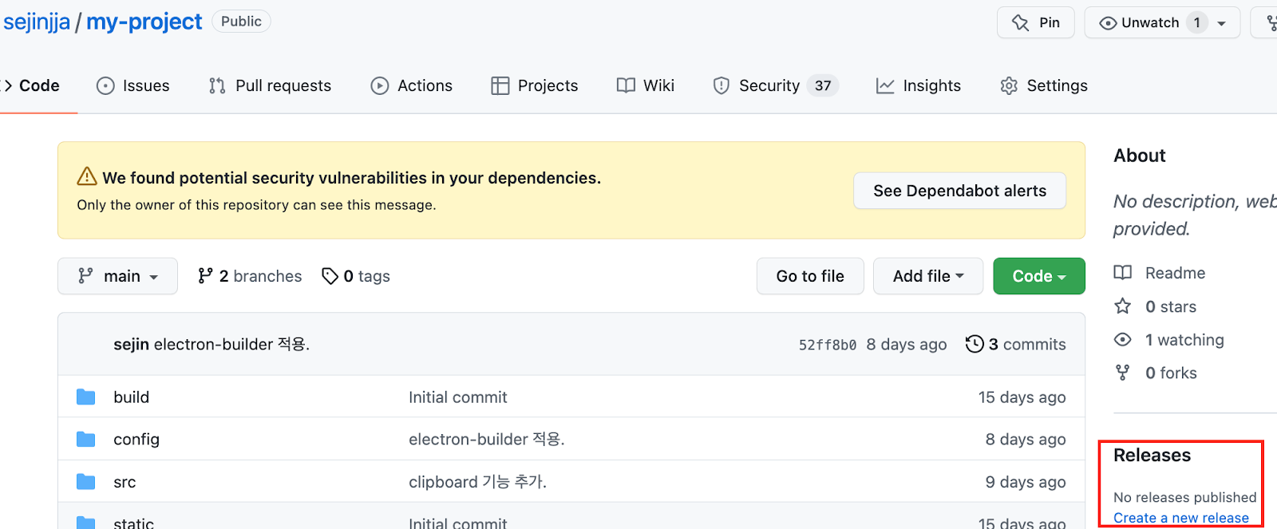Image resolution: width=1277 pixels, height=529 pixels.
Task: Open the src folder
Action: (125, 482)
